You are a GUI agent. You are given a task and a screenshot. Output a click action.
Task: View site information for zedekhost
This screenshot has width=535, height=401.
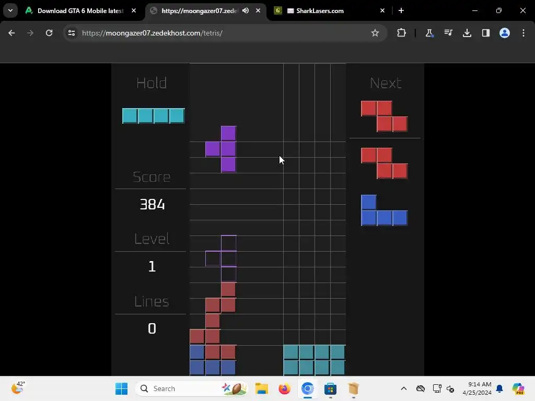click(72, 33)
